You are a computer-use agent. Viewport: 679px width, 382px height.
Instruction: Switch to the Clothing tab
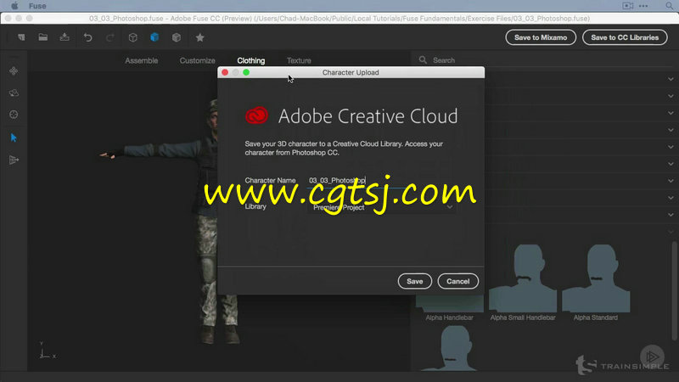[x=251, y=60]
